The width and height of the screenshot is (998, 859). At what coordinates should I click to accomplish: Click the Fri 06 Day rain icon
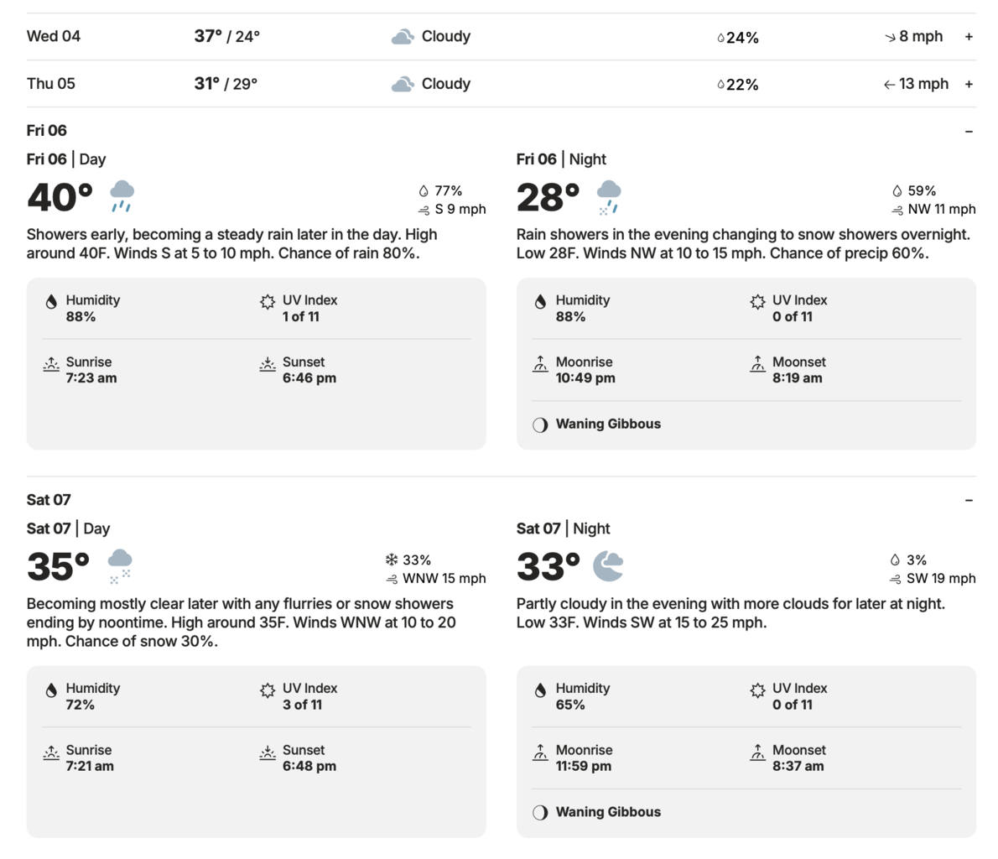point(122,195)
